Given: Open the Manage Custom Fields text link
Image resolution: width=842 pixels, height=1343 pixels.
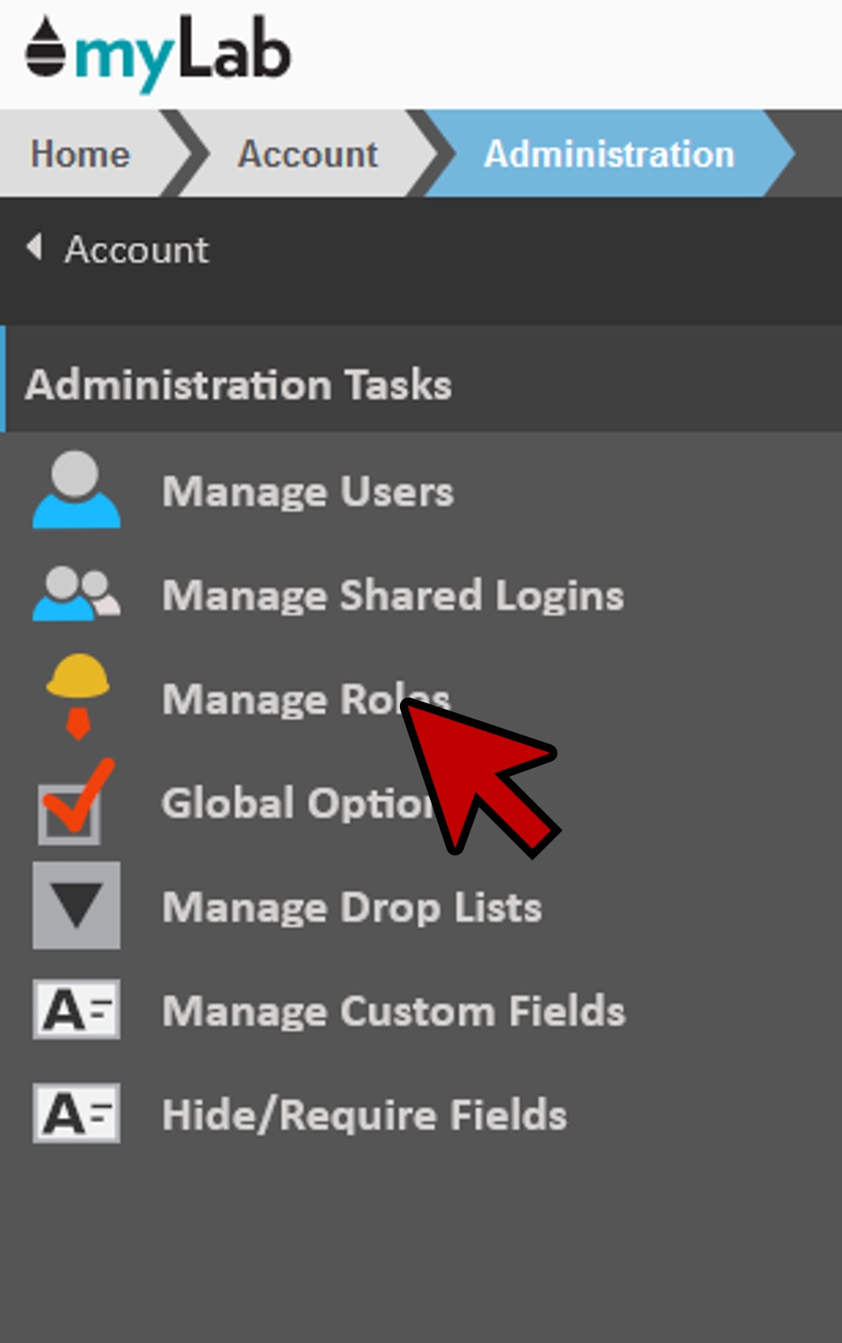Looking at the screenshot, I should point(394,1010).
